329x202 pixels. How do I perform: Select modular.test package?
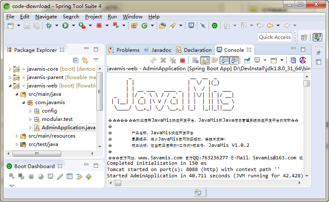click(x=57, y=119)
